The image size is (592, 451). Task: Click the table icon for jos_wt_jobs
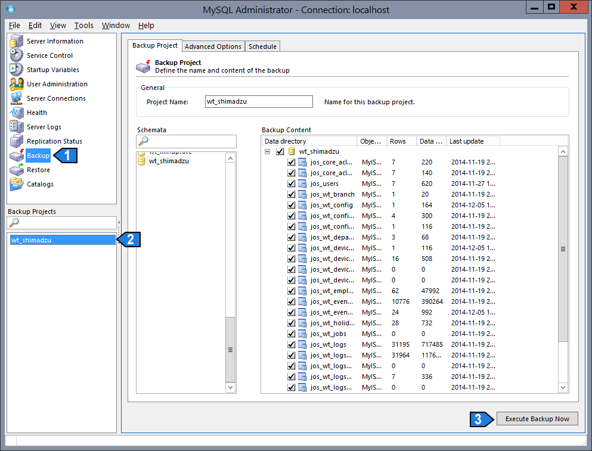302,334
